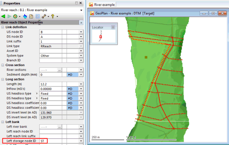Click Sediment depth #D flag cell
Screen dimensions: 229x145
(x=73, y=74)
